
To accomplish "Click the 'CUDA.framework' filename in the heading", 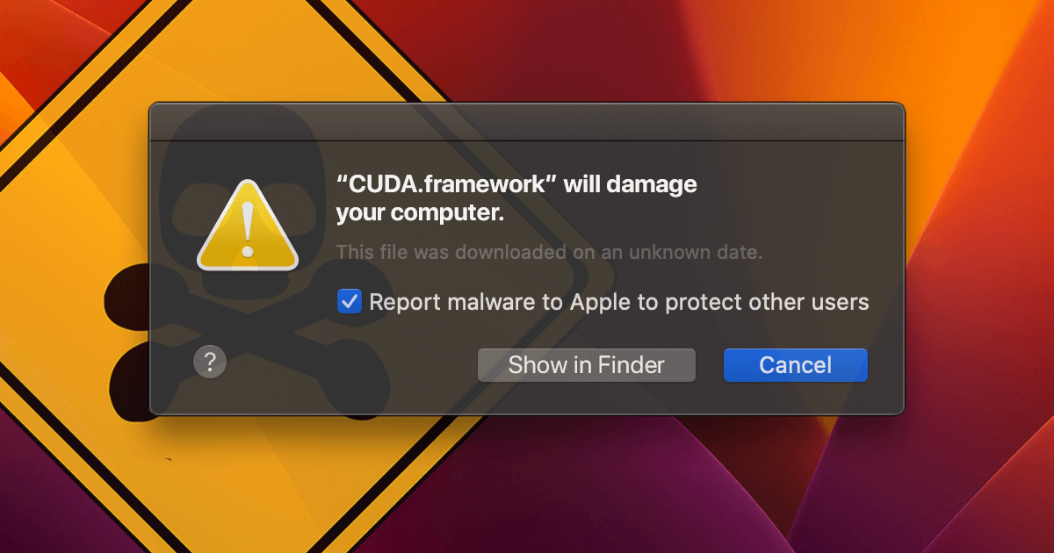I will point(446,185).
